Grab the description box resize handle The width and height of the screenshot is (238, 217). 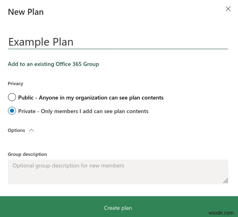(226, 181)
